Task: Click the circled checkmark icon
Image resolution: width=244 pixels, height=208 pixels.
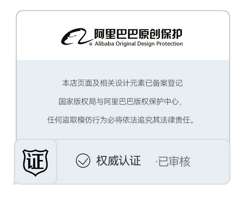Action: [x=83, y=161]
